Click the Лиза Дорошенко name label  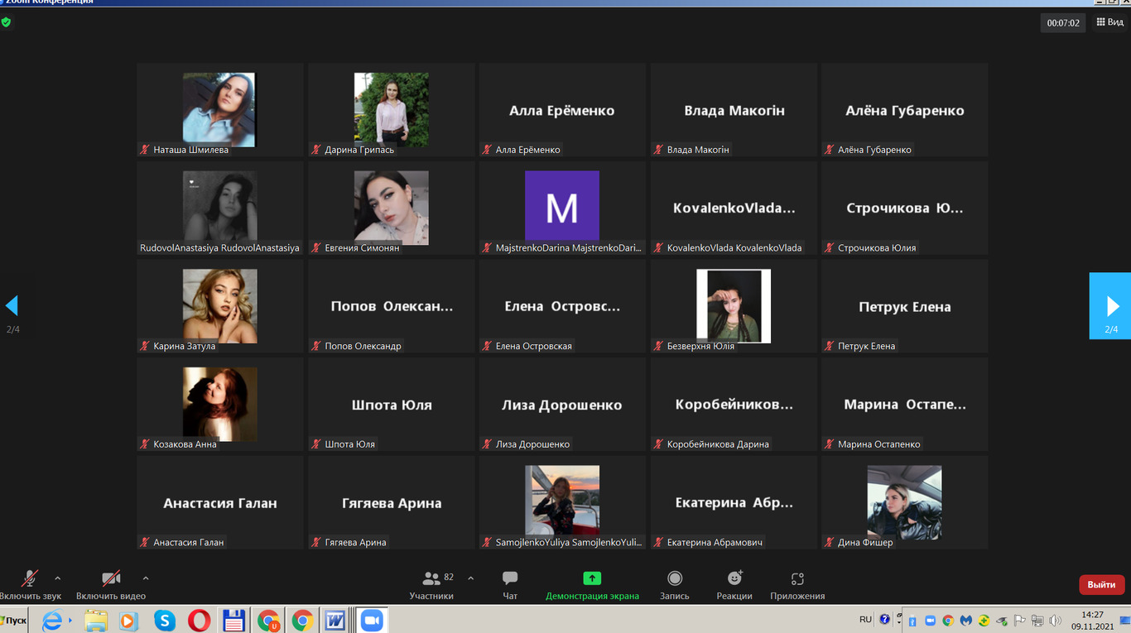[532, 444]
